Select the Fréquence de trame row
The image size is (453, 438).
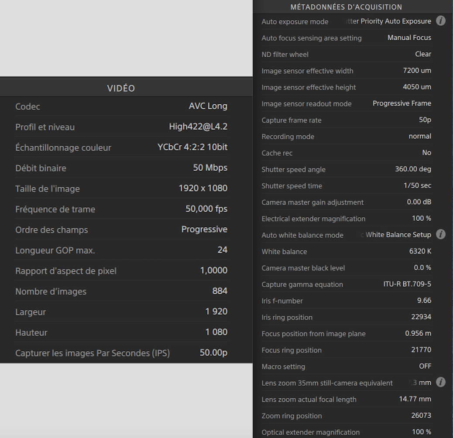121,209
